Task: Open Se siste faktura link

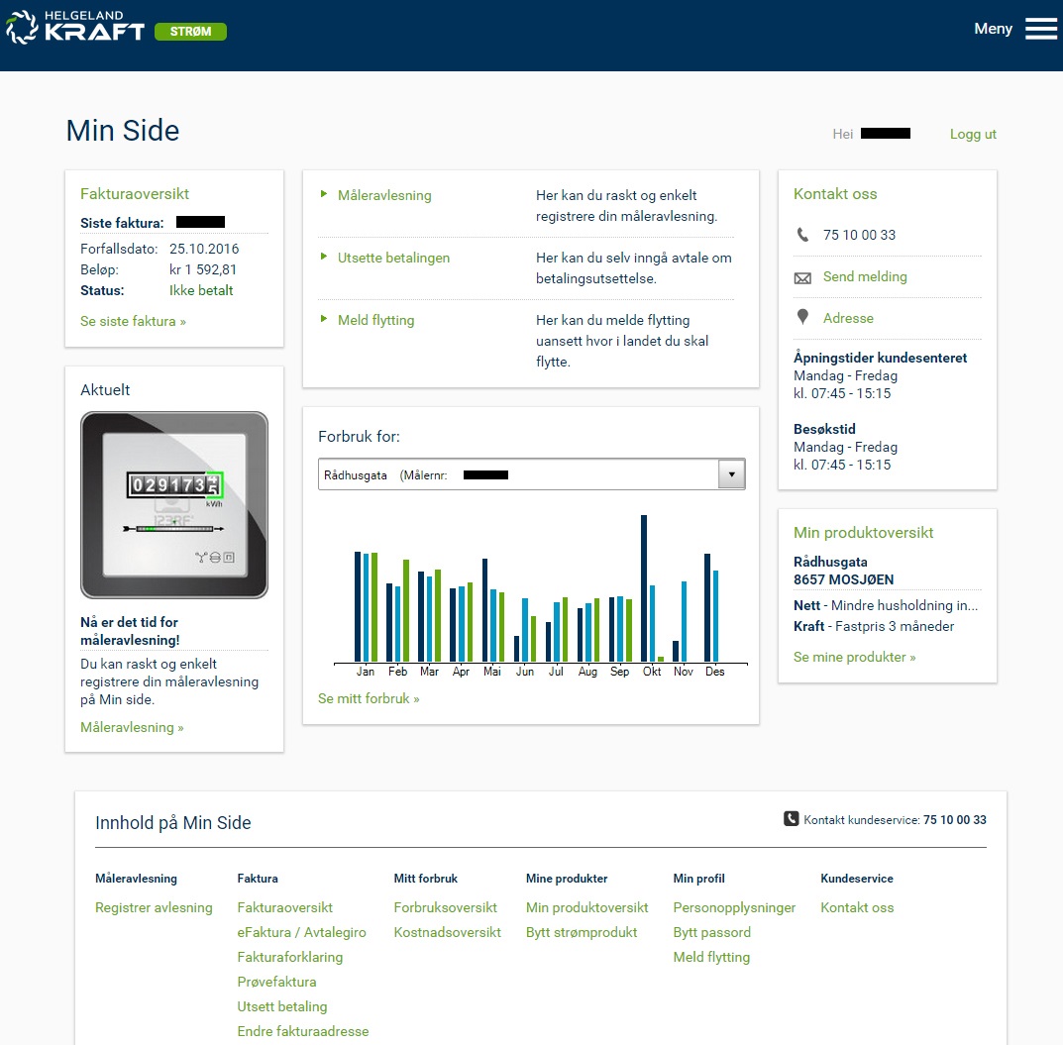Action: pyautogui.click(x=133, y=321)
